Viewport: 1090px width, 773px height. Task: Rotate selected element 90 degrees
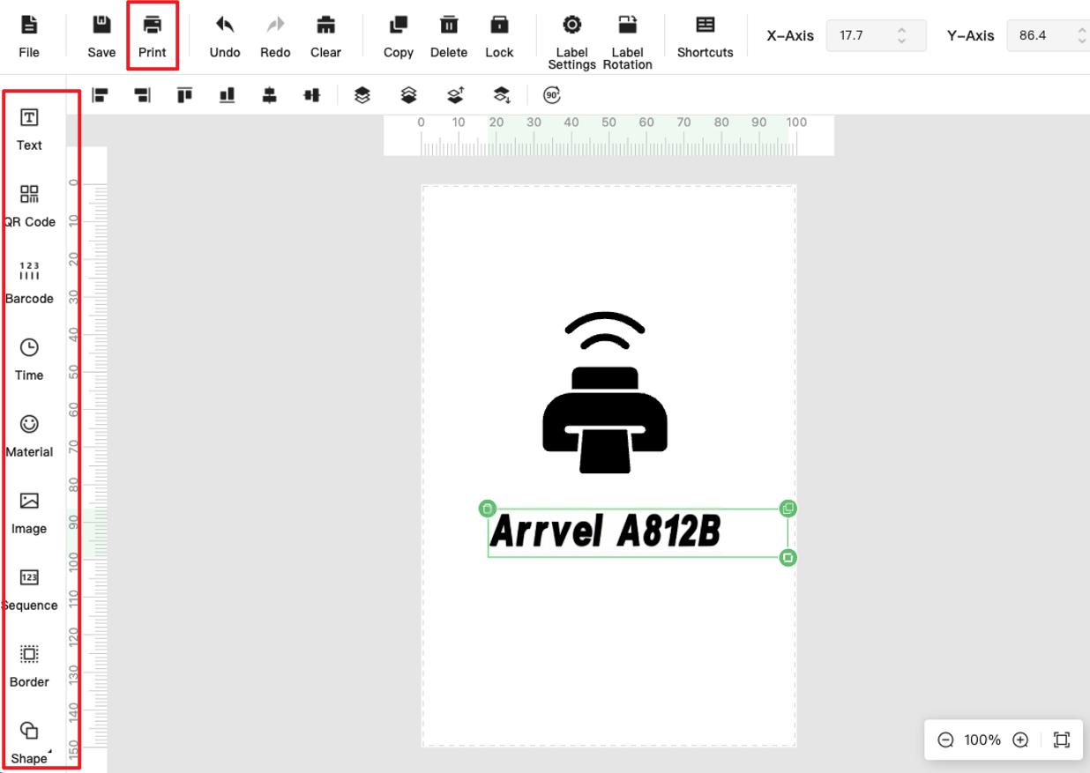pyautogui.click(x=552, y=95)
